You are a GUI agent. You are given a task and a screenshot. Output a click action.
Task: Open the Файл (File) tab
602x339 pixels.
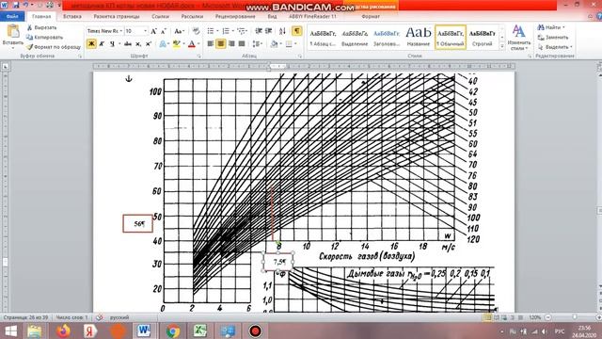click(x=12, y=17)
